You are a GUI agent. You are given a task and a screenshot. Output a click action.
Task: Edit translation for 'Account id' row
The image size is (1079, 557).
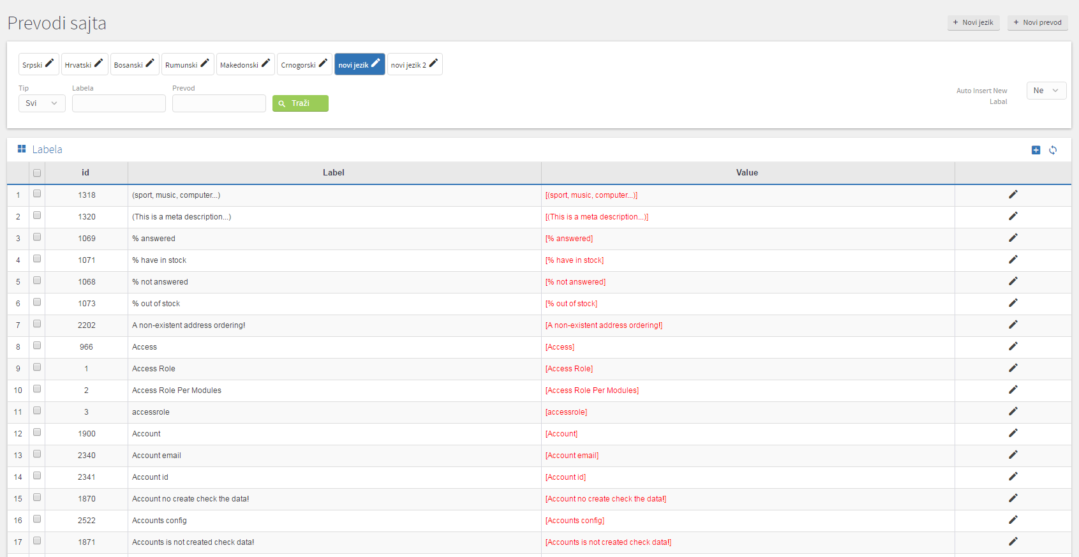pos(1013,477)
